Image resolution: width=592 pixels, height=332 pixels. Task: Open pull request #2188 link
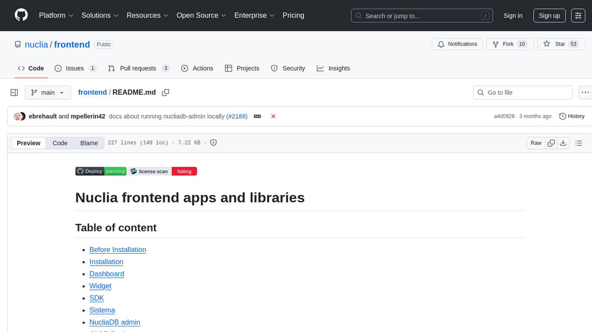(237, 116)
